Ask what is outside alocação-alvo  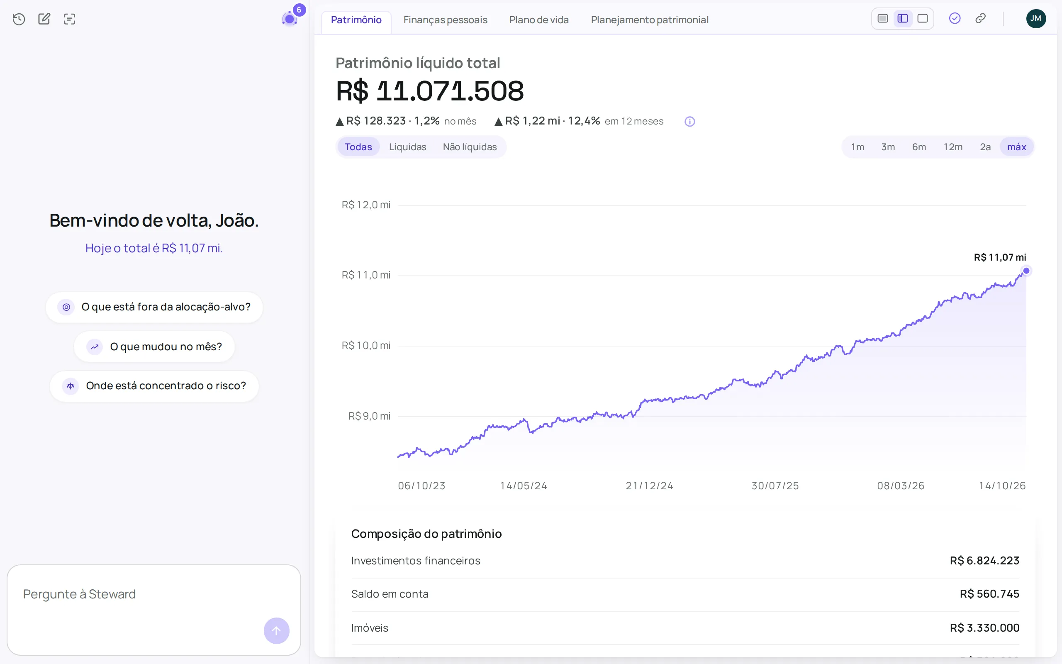pyautogui.click(x=154, y=307)
